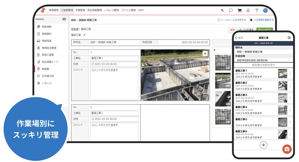Open the chat bubble icon in header

point(231,10)
